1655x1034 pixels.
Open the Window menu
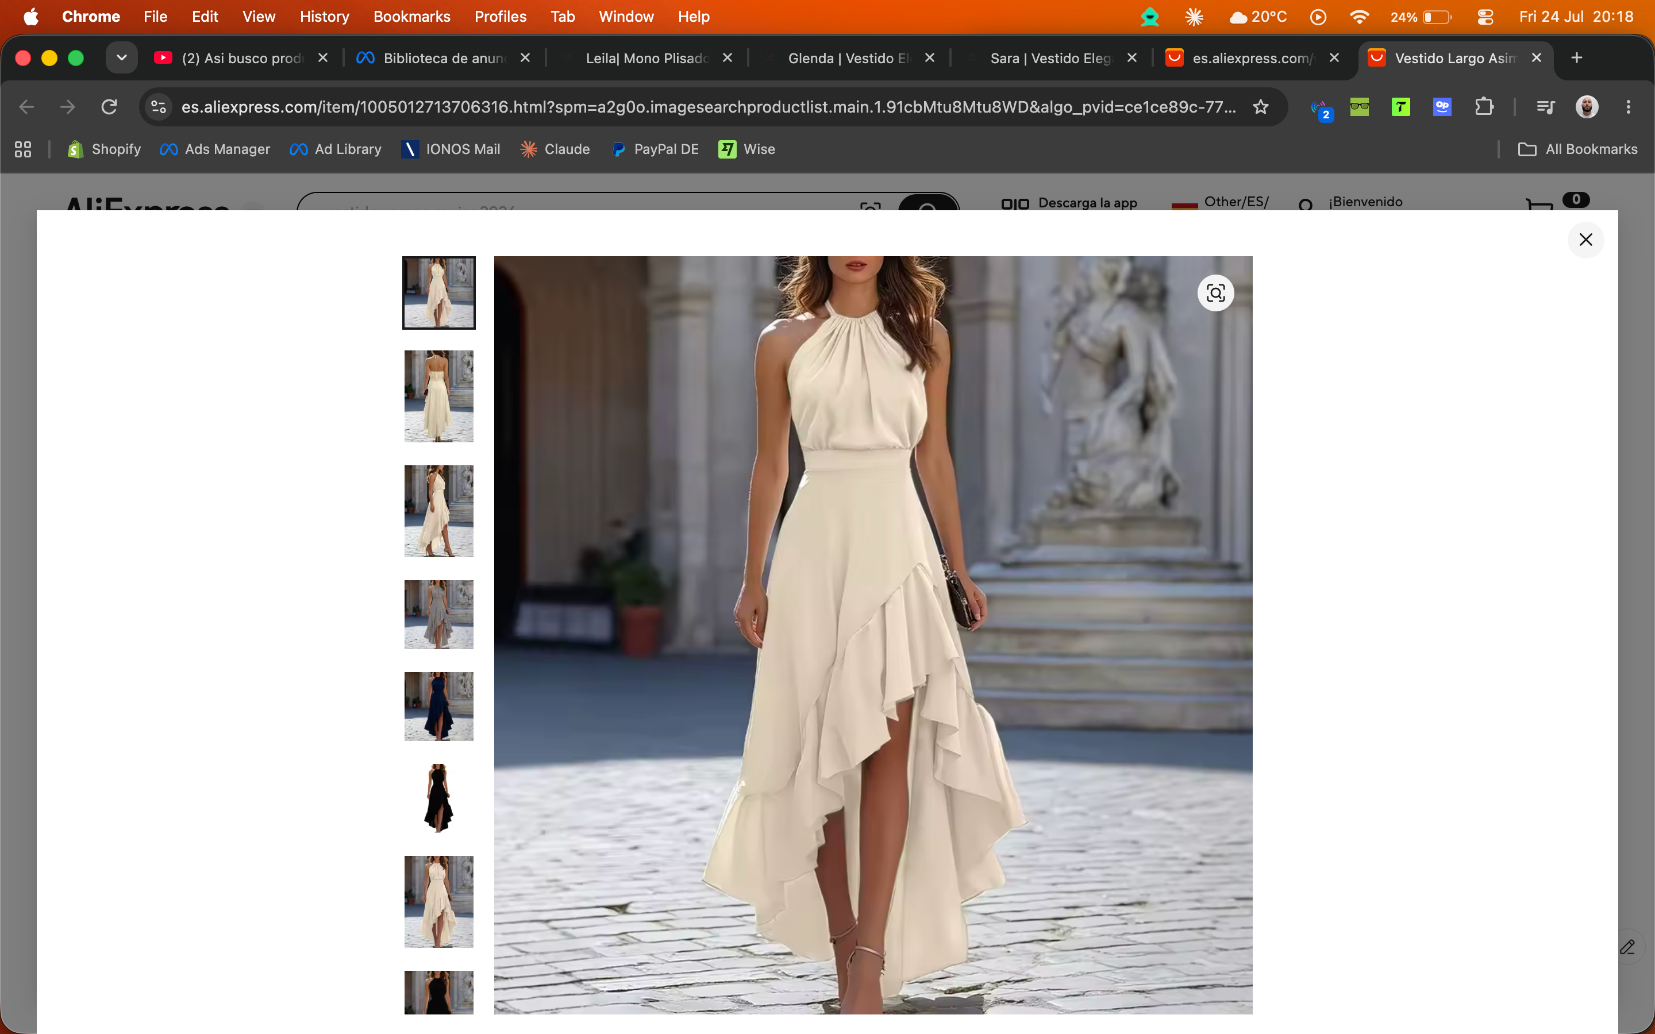pos(626,17)
